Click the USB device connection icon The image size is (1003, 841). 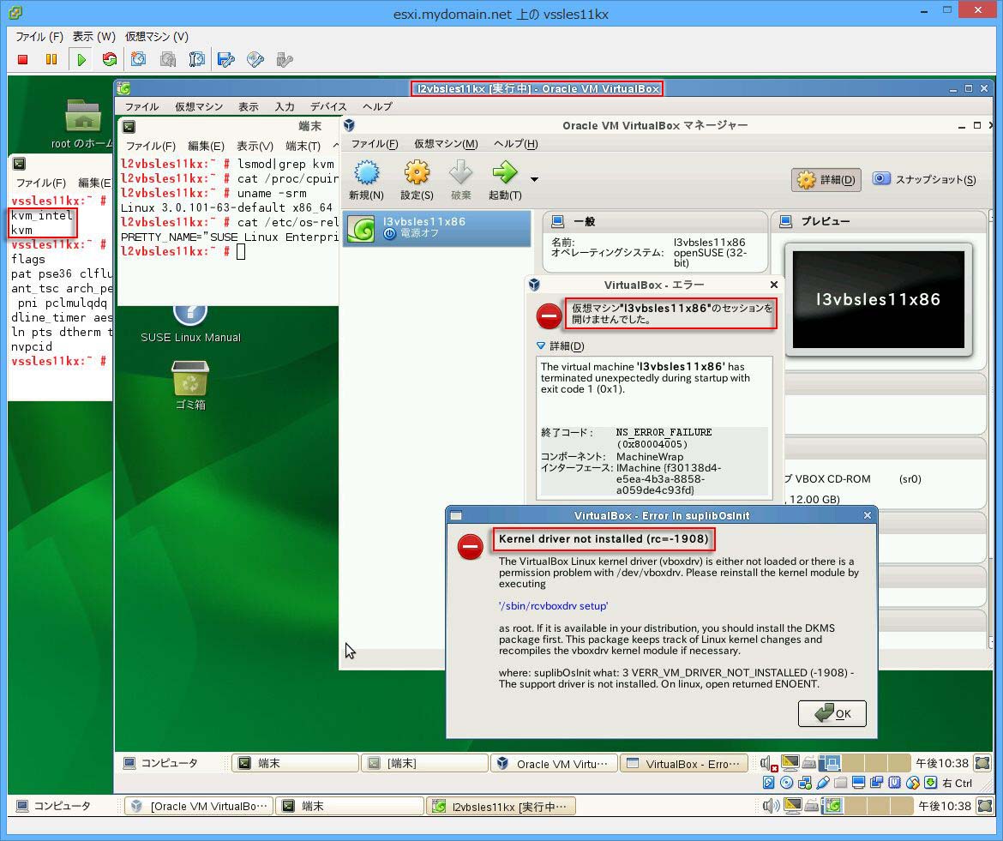284,59
